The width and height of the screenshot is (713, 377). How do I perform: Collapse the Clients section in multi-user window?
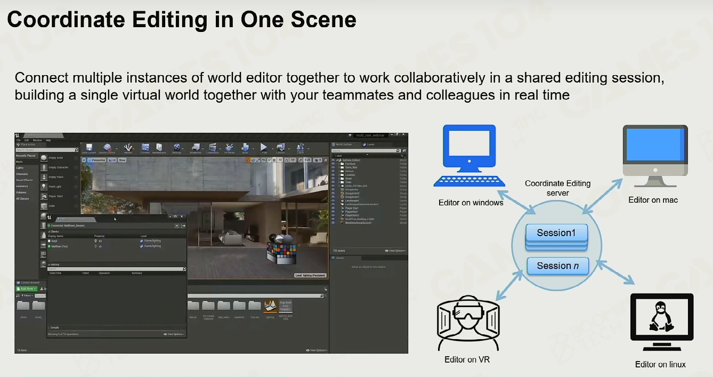[x=49, y=231]
